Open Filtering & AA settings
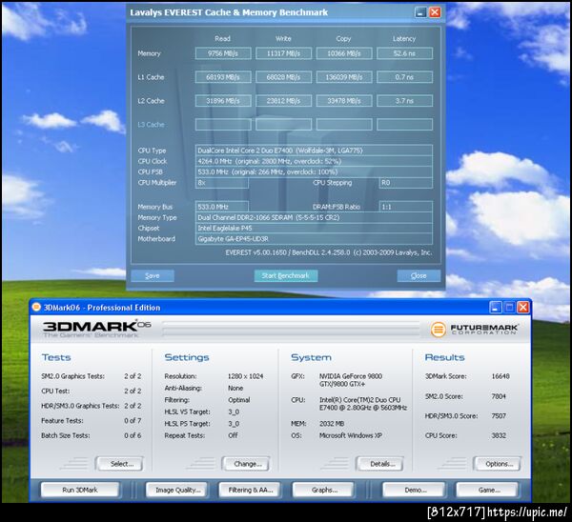Viewport: 572px width, 522px height. pyautogui.click(x=250, y=490)
